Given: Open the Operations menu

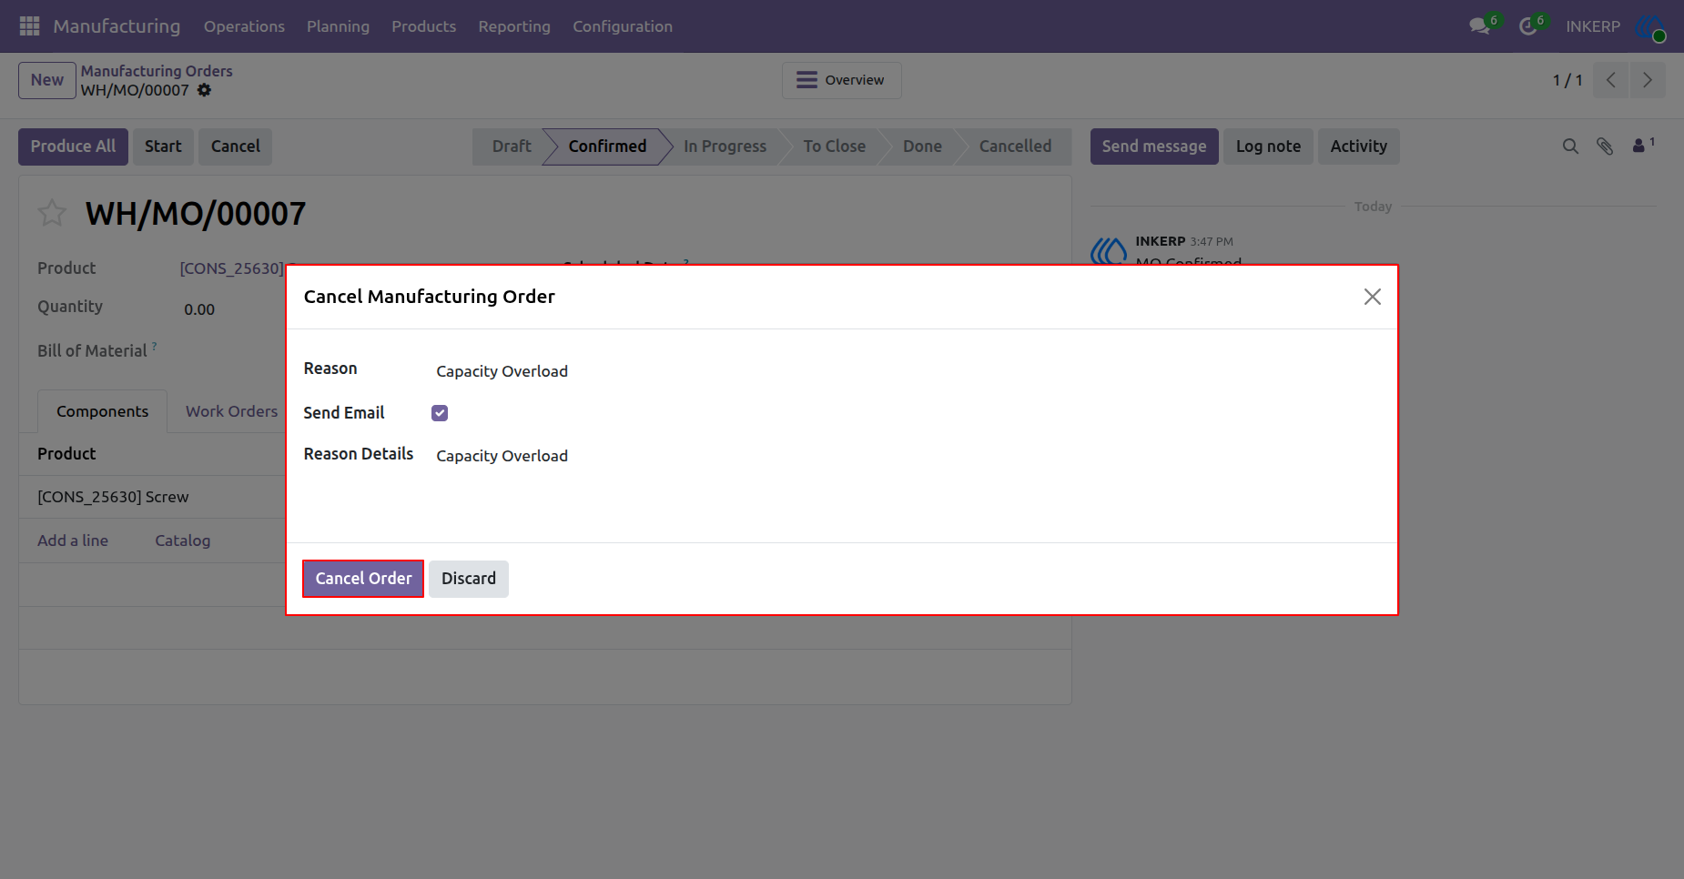Looking at the screenshot, I should (244, 26).
